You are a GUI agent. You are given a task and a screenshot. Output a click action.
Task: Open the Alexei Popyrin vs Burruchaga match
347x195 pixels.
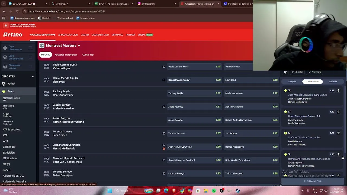[x=68, y=120]
